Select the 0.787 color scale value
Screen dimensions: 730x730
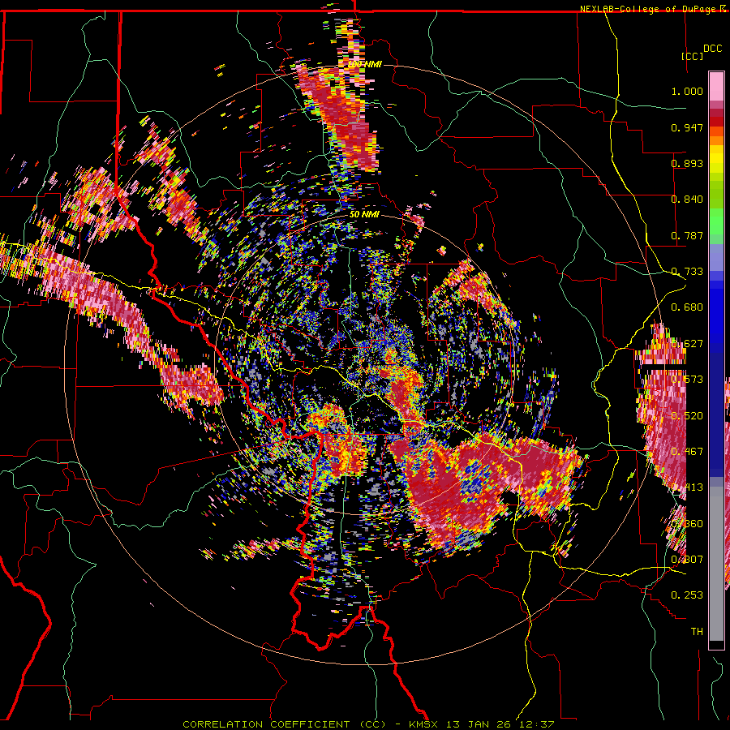(687, 235)
